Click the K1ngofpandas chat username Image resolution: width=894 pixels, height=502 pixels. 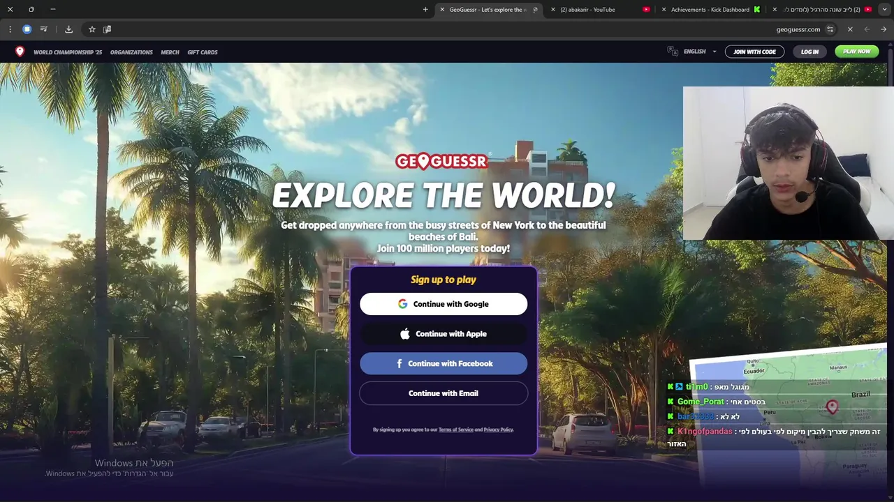pos(705,432)
